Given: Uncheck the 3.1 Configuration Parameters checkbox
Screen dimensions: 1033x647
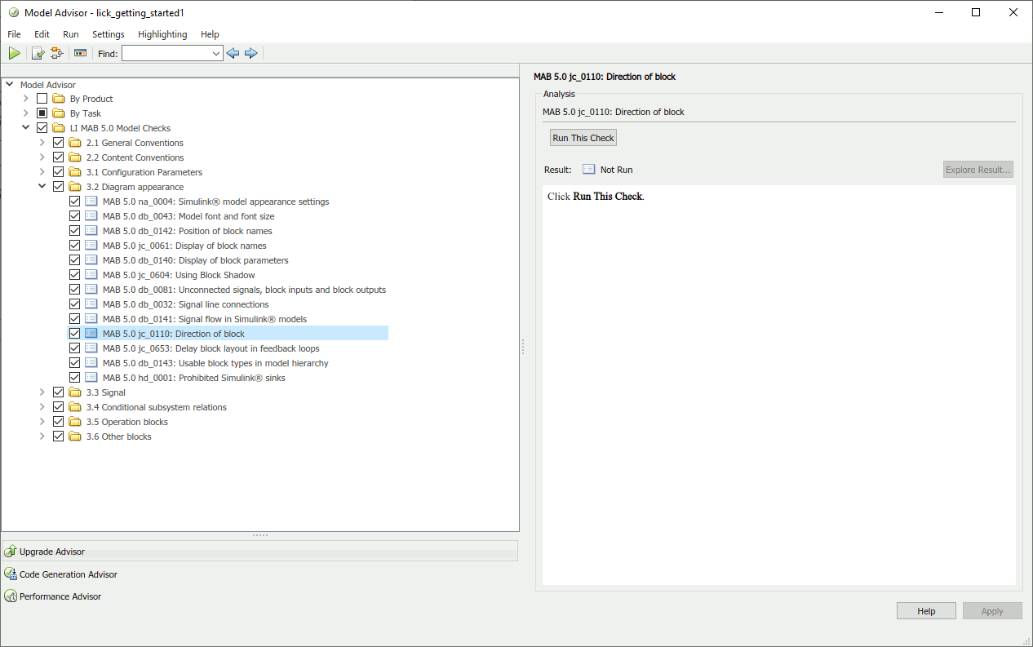Looking at the screenshot, I should (59, 172).
